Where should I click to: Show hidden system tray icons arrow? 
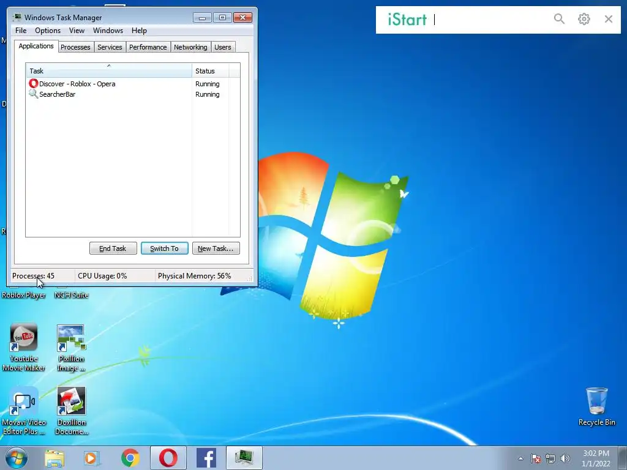[520, 458]
